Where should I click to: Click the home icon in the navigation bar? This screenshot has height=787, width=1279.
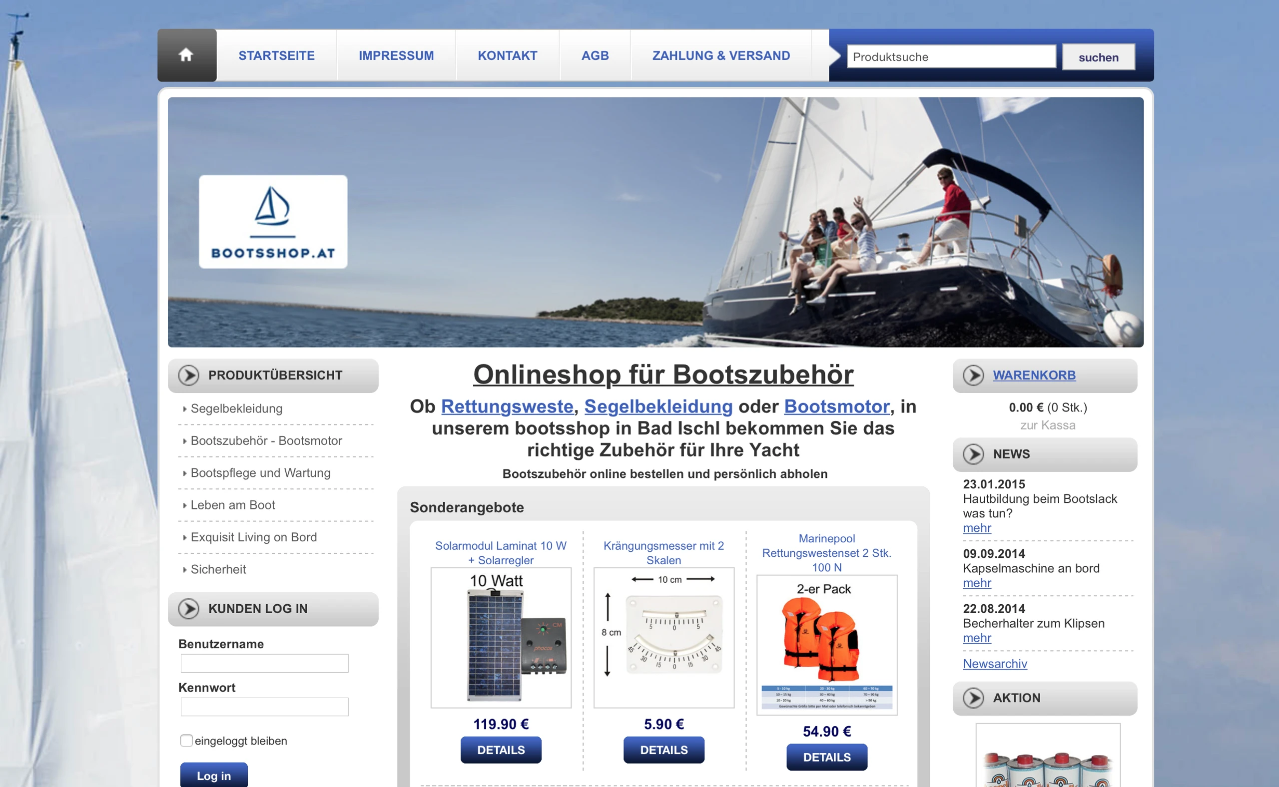(187, 55)
